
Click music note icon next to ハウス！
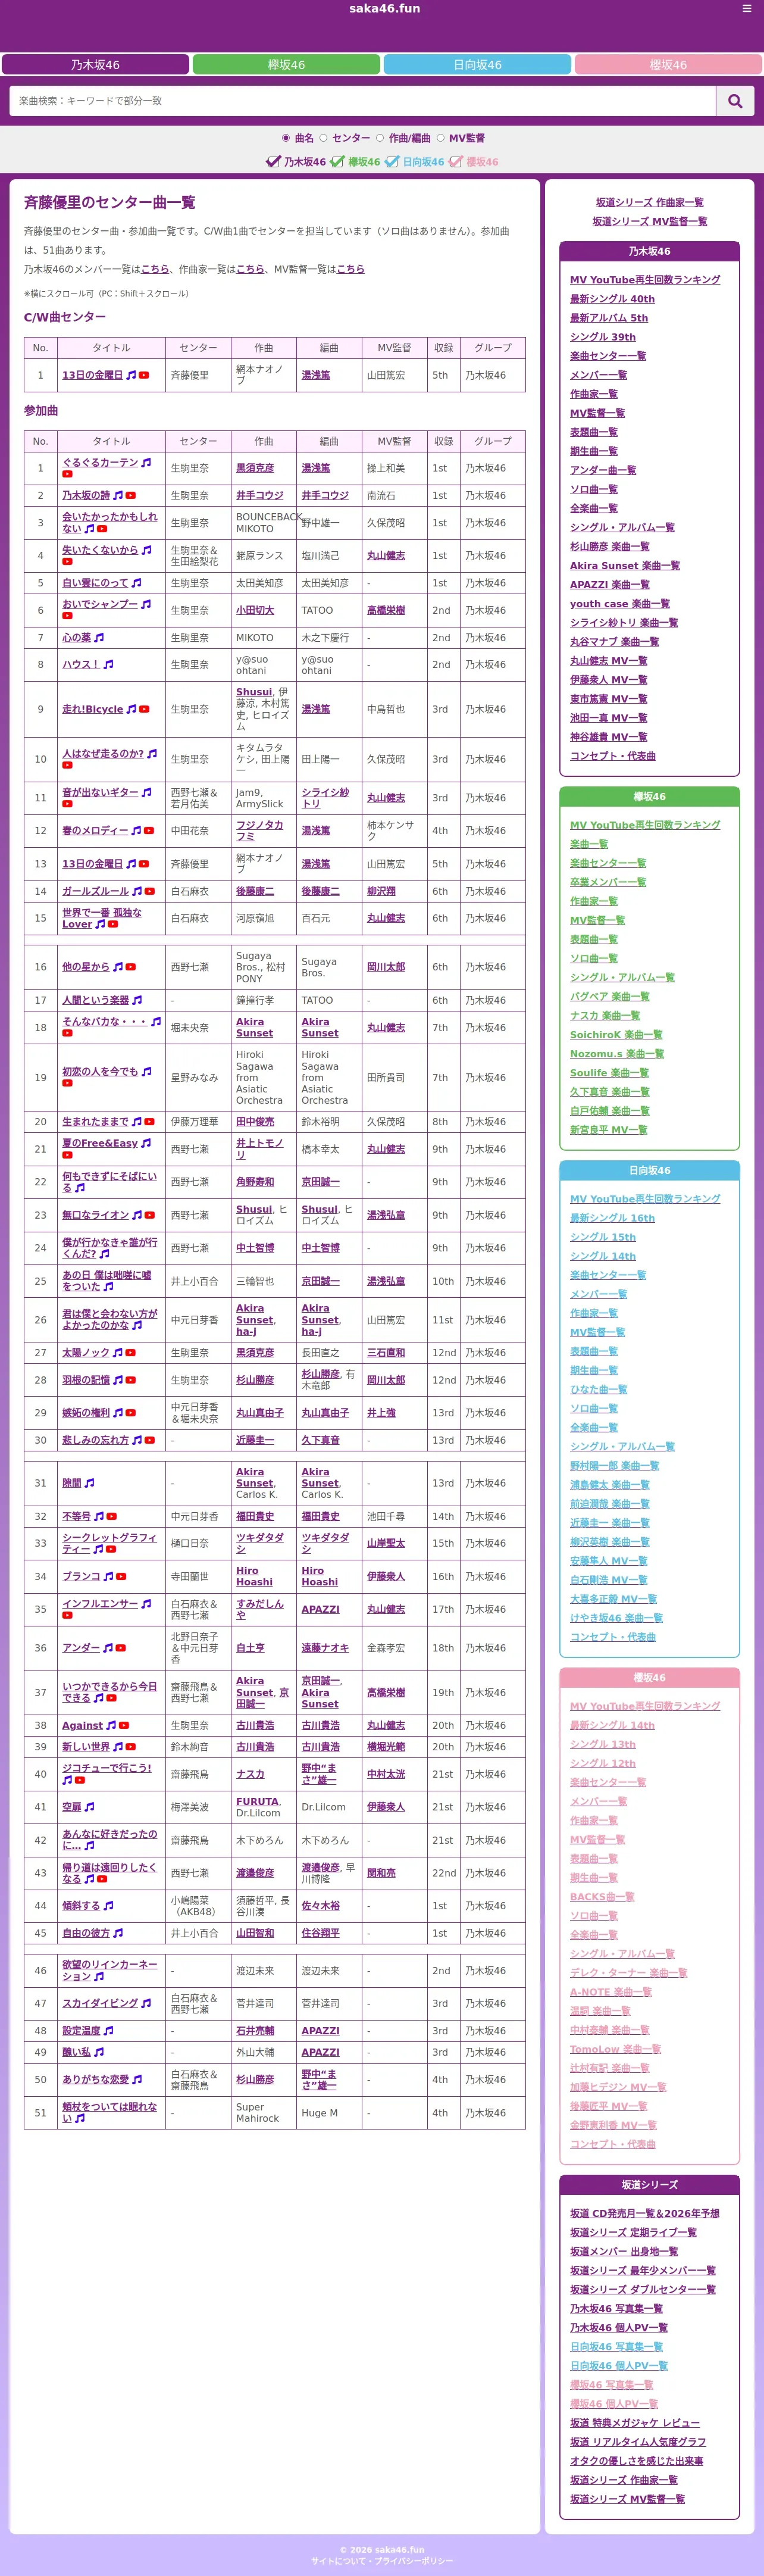(109, 664)
